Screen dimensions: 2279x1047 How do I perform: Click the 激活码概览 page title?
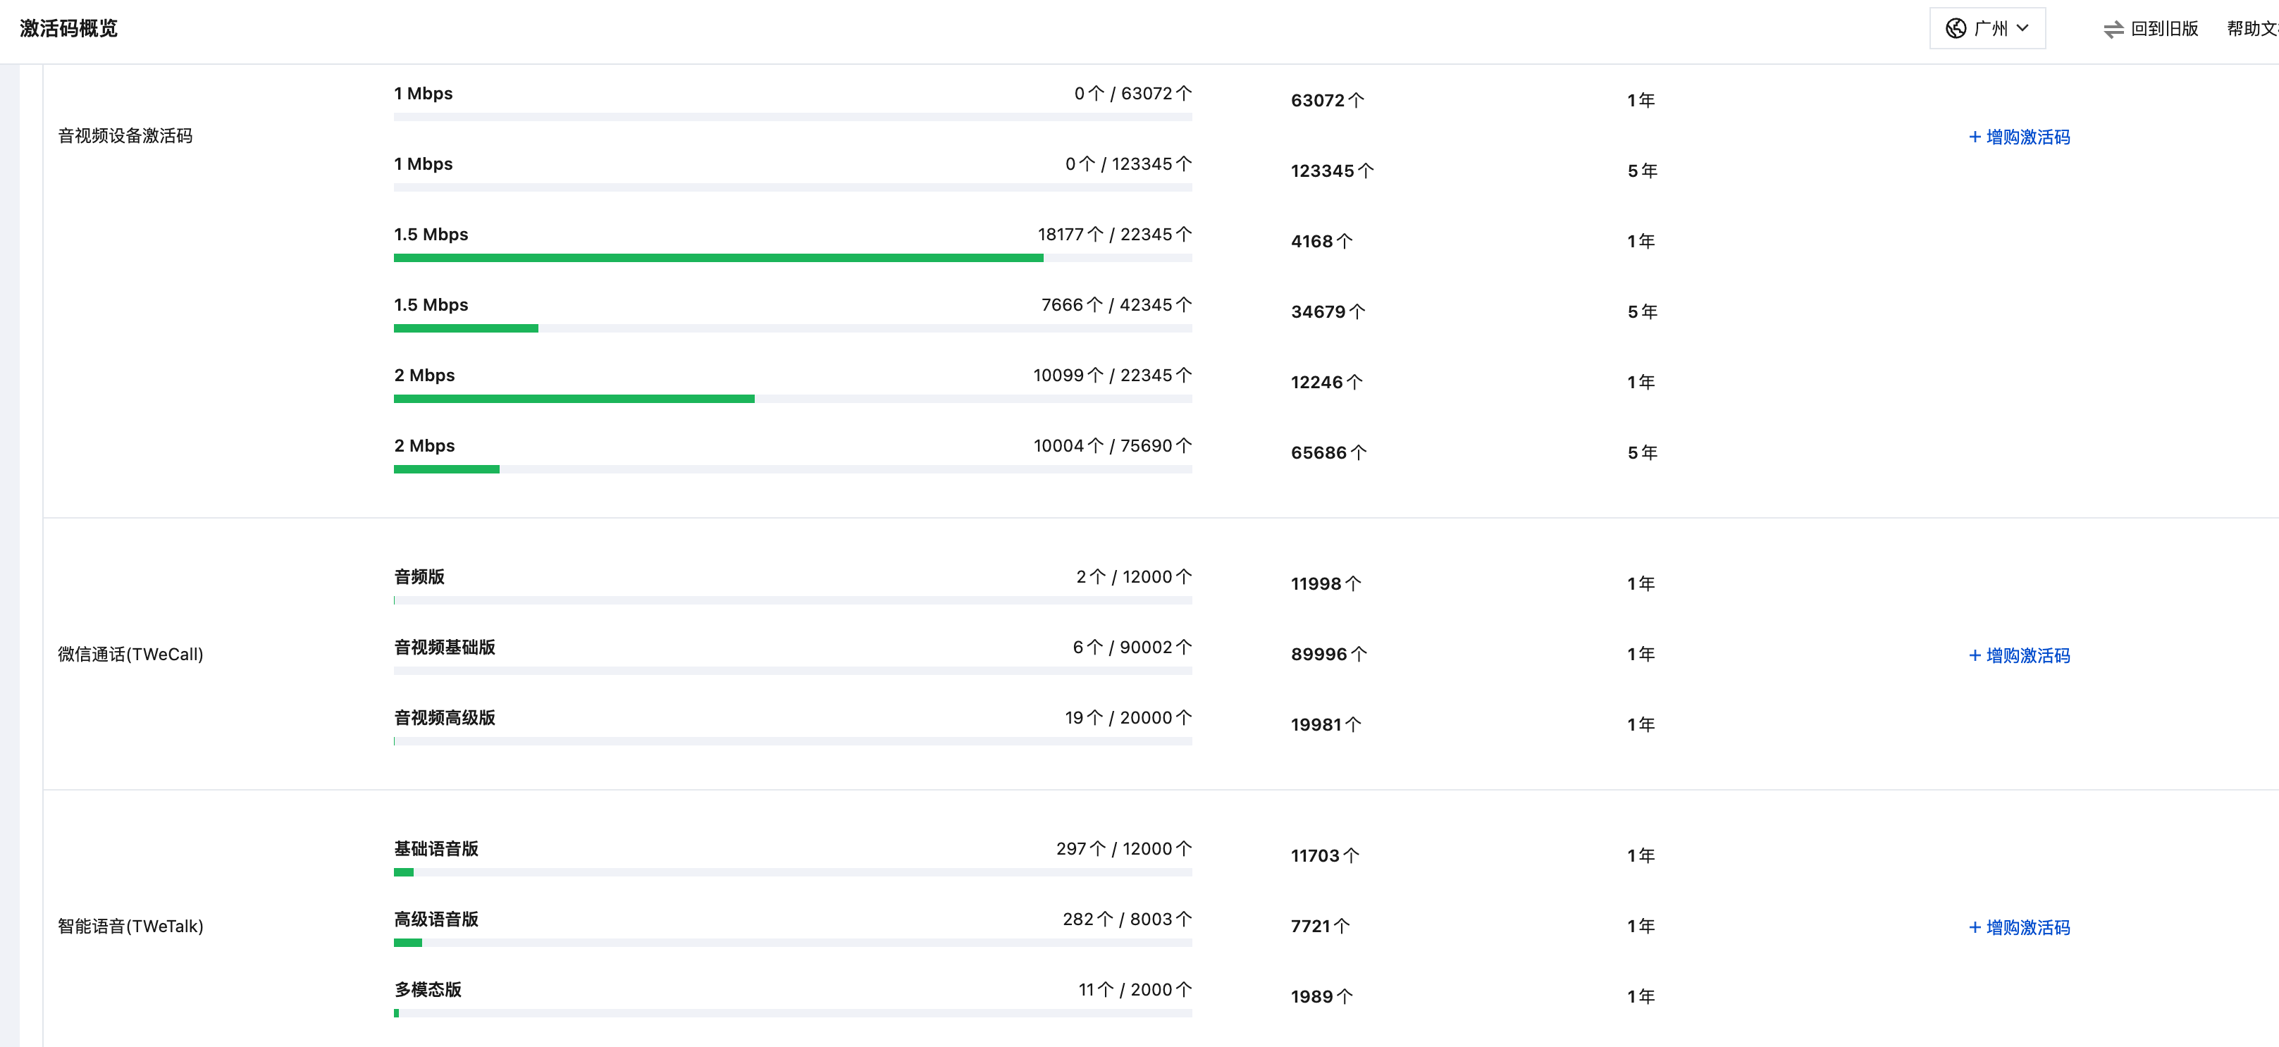(x=68, y=28)
